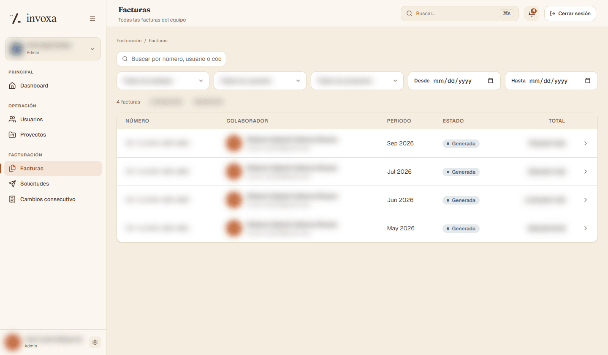Open May 2026 invoice row chevron
This screenshot has height=355, width=608.
point(586,228)
